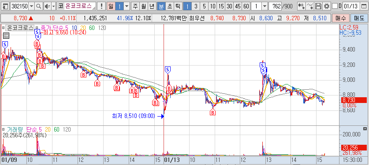Open the data grid icon in chart corner

coord(6,36)
